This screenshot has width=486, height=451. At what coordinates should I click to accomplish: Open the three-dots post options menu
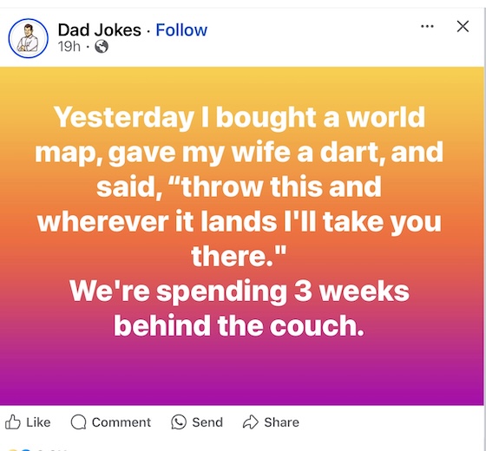pyautogui.click(x=427, y=26)
